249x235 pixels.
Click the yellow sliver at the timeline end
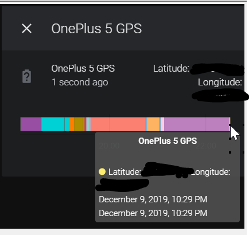click(229, 124)
